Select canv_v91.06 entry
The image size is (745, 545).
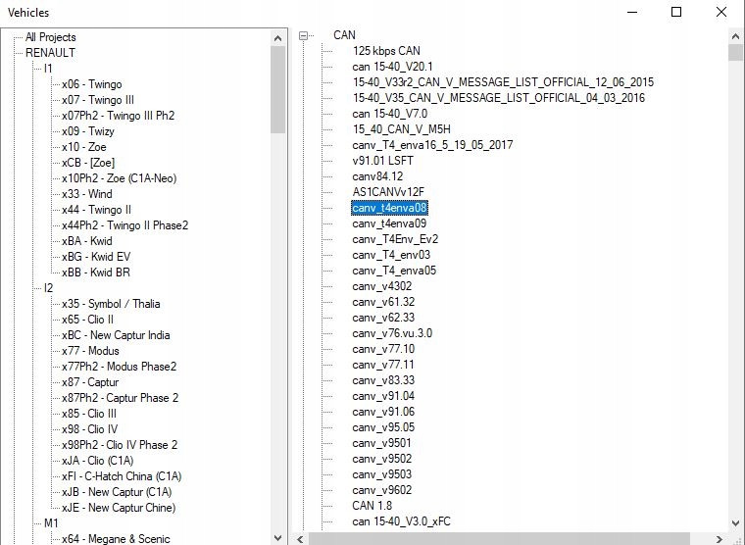[383, 412]
